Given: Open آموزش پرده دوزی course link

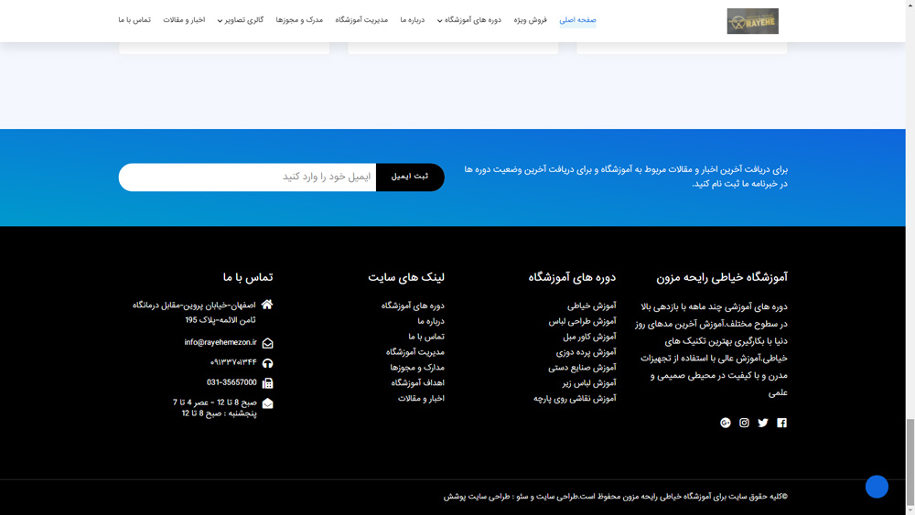Looking at the screenshot, I should point(586,352).
